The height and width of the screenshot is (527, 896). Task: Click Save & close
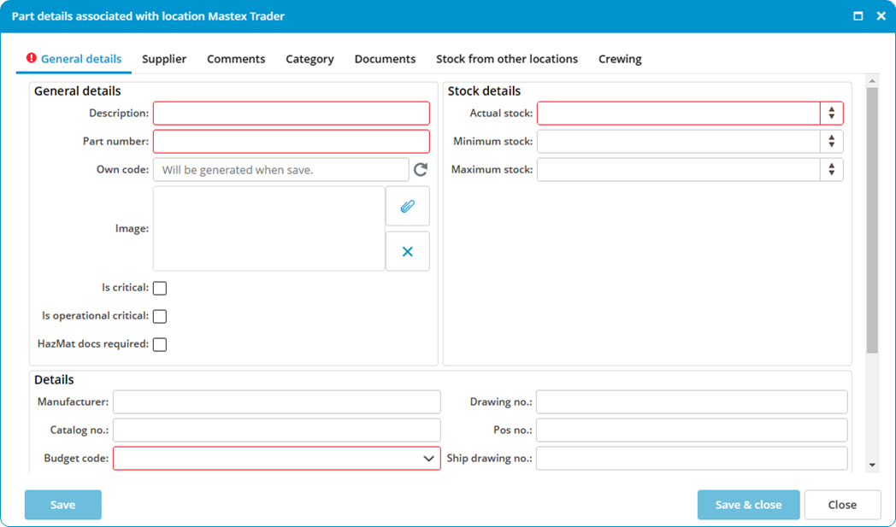(749, 505)
